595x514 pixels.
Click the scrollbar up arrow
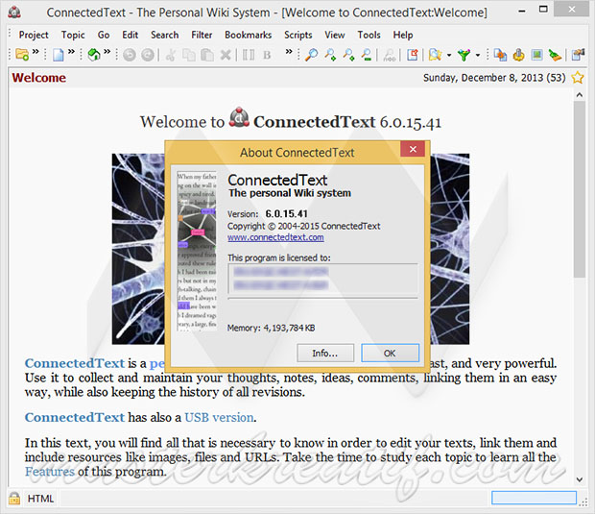point(579,95)
